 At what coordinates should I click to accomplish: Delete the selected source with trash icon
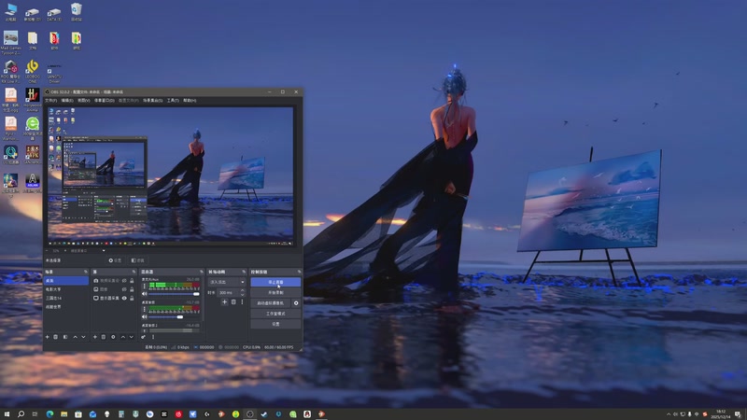(x=104, y=337)
